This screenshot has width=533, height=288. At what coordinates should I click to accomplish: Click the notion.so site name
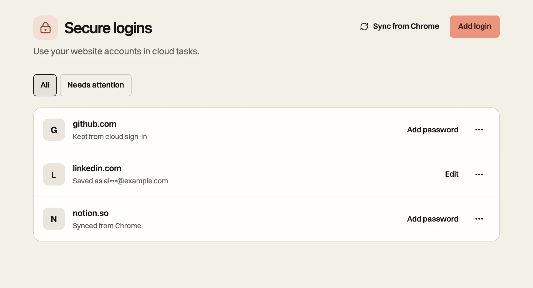90,213
